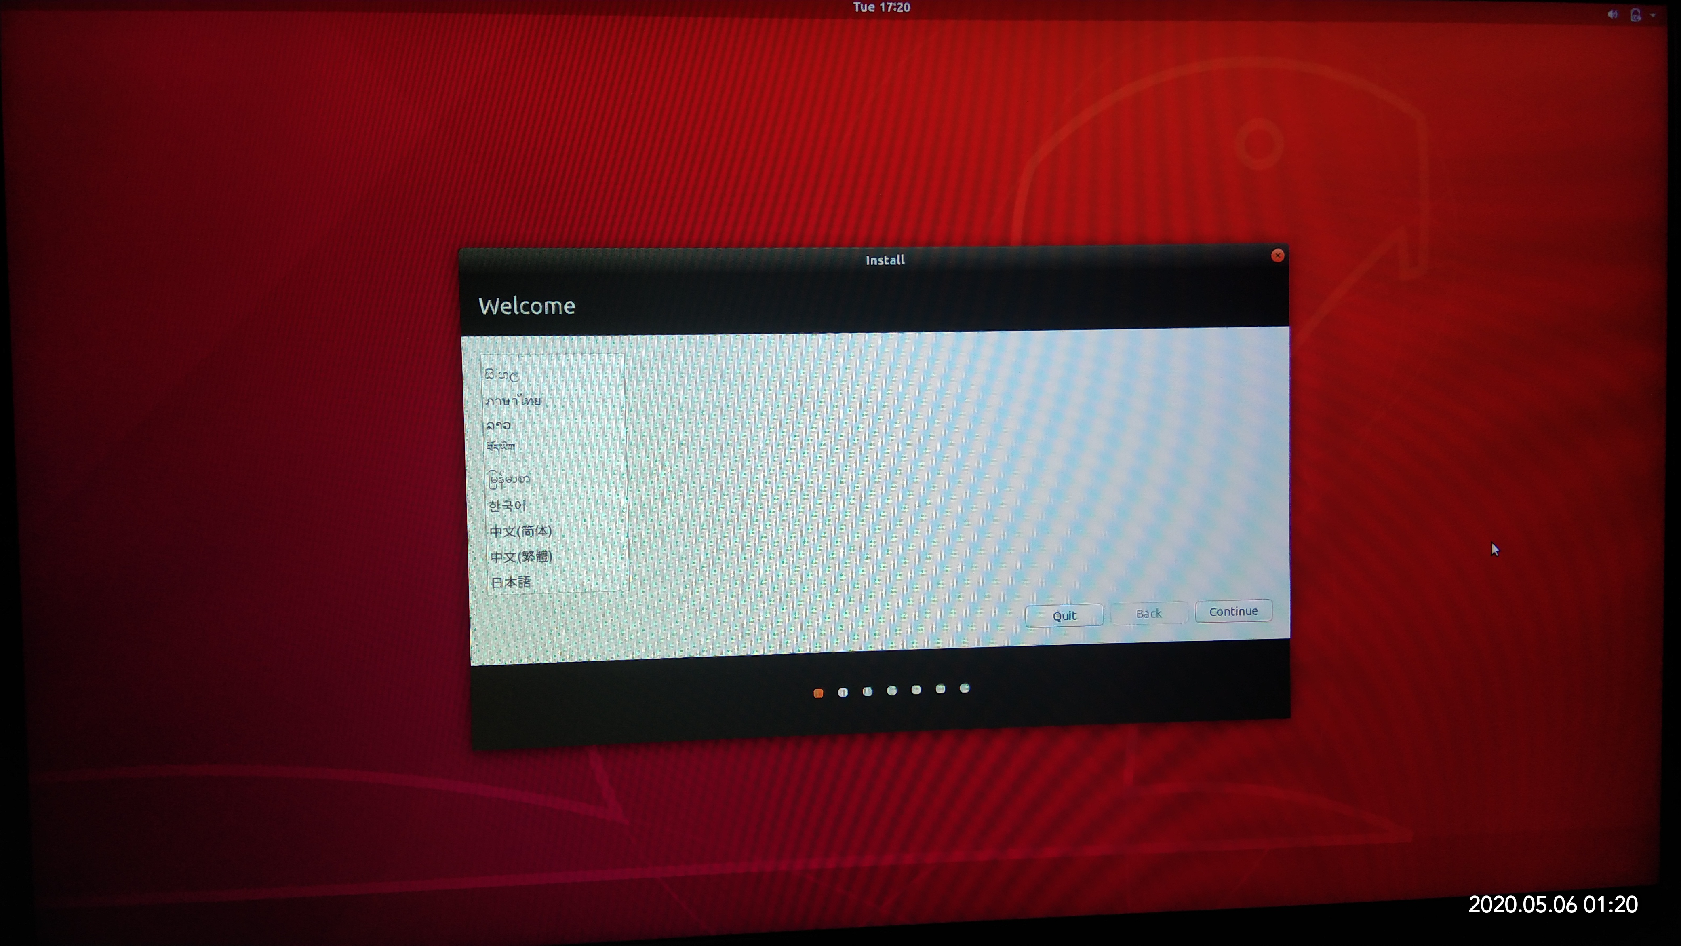Expand the system menu dropdown arrow
Viewport: 1681px width, 946px height.
pos(1652,16)
